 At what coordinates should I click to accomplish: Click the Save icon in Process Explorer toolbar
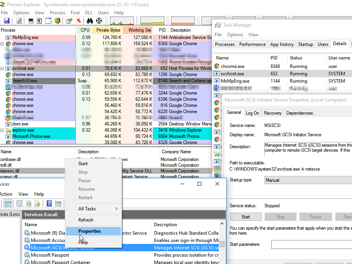click(x=7, y=21)
